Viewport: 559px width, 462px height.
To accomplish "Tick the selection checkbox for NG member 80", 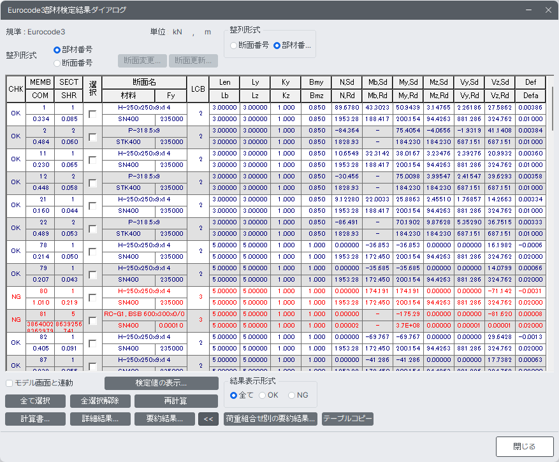I will click(92, 298).
